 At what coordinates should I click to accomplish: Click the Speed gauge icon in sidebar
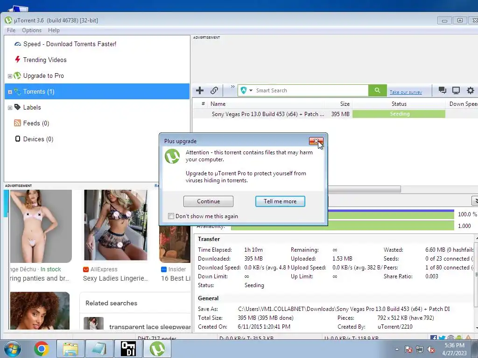18,44
